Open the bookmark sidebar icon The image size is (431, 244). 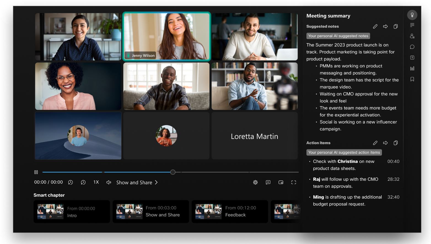(412, 79)
